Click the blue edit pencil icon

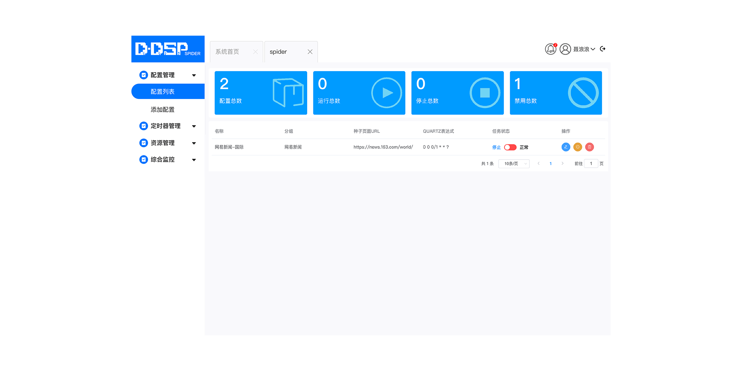click(566, 147)
